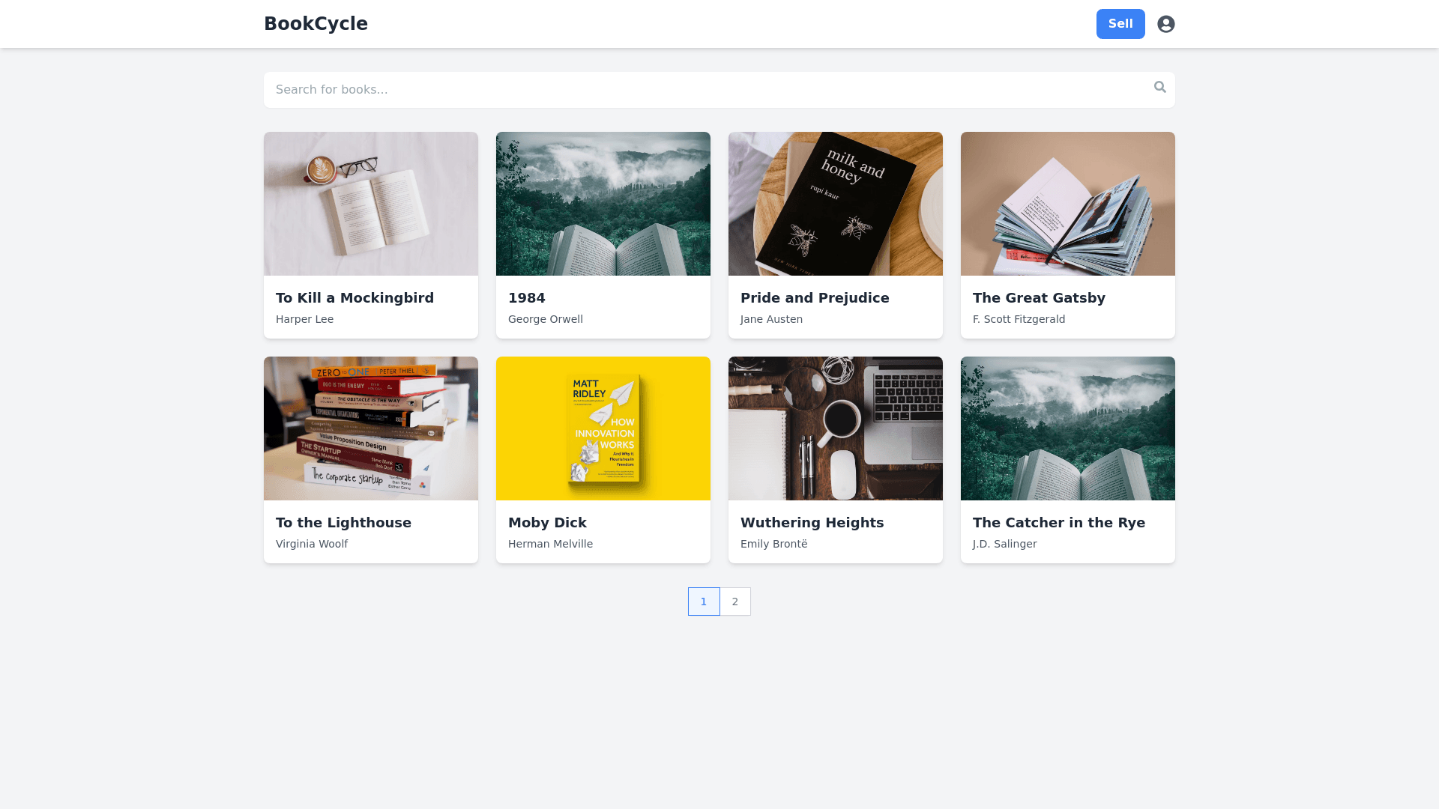Select the Wuthering Heights title
1439x809 pixels.
pos(812,523)
